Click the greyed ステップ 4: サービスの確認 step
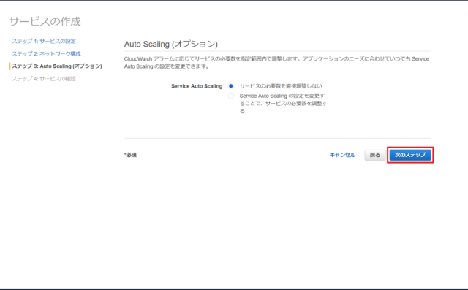The height and width of the screenshot is (290, 468). click(44, 79)
